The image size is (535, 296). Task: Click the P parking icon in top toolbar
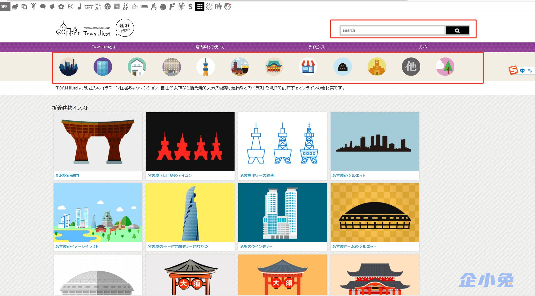click(x=117, y=6)
